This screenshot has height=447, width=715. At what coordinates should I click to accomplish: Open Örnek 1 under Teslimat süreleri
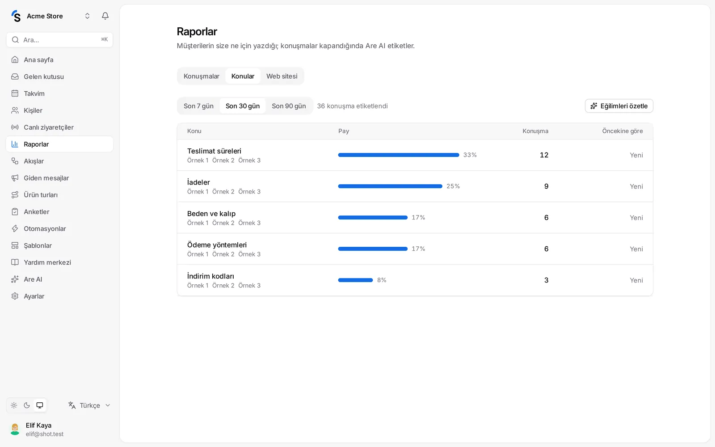[x=198, y=160]
